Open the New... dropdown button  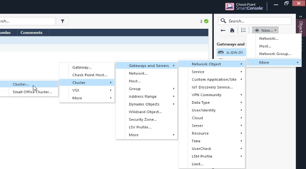(265, 30)
